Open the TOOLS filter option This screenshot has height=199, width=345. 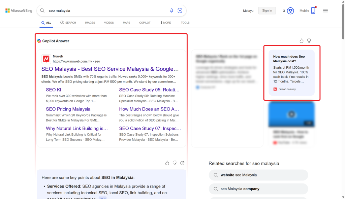point(185,23)
